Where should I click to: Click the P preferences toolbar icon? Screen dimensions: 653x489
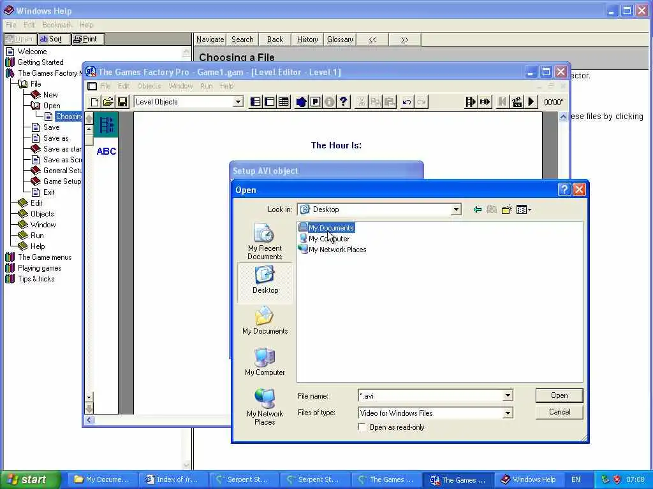(316, 102)
